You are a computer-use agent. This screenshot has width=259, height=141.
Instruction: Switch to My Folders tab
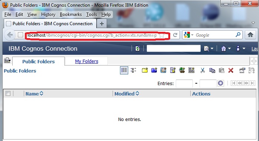[87, 61]
